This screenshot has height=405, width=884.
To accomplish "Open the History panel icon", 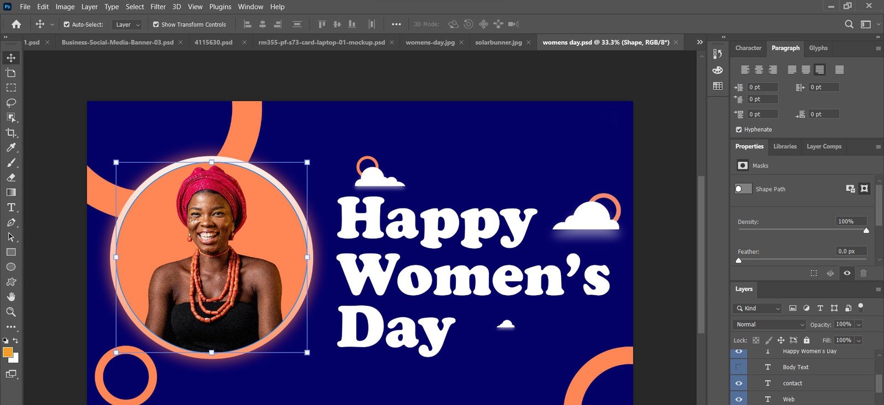I will point(718,54).
